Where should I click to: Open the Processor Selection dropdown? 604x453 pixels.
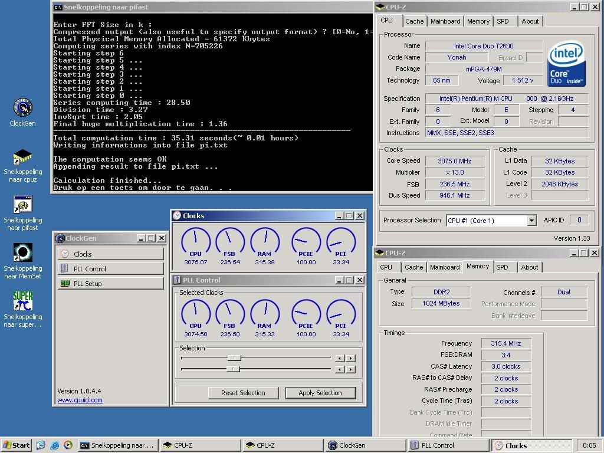click(x=531, y=221)
